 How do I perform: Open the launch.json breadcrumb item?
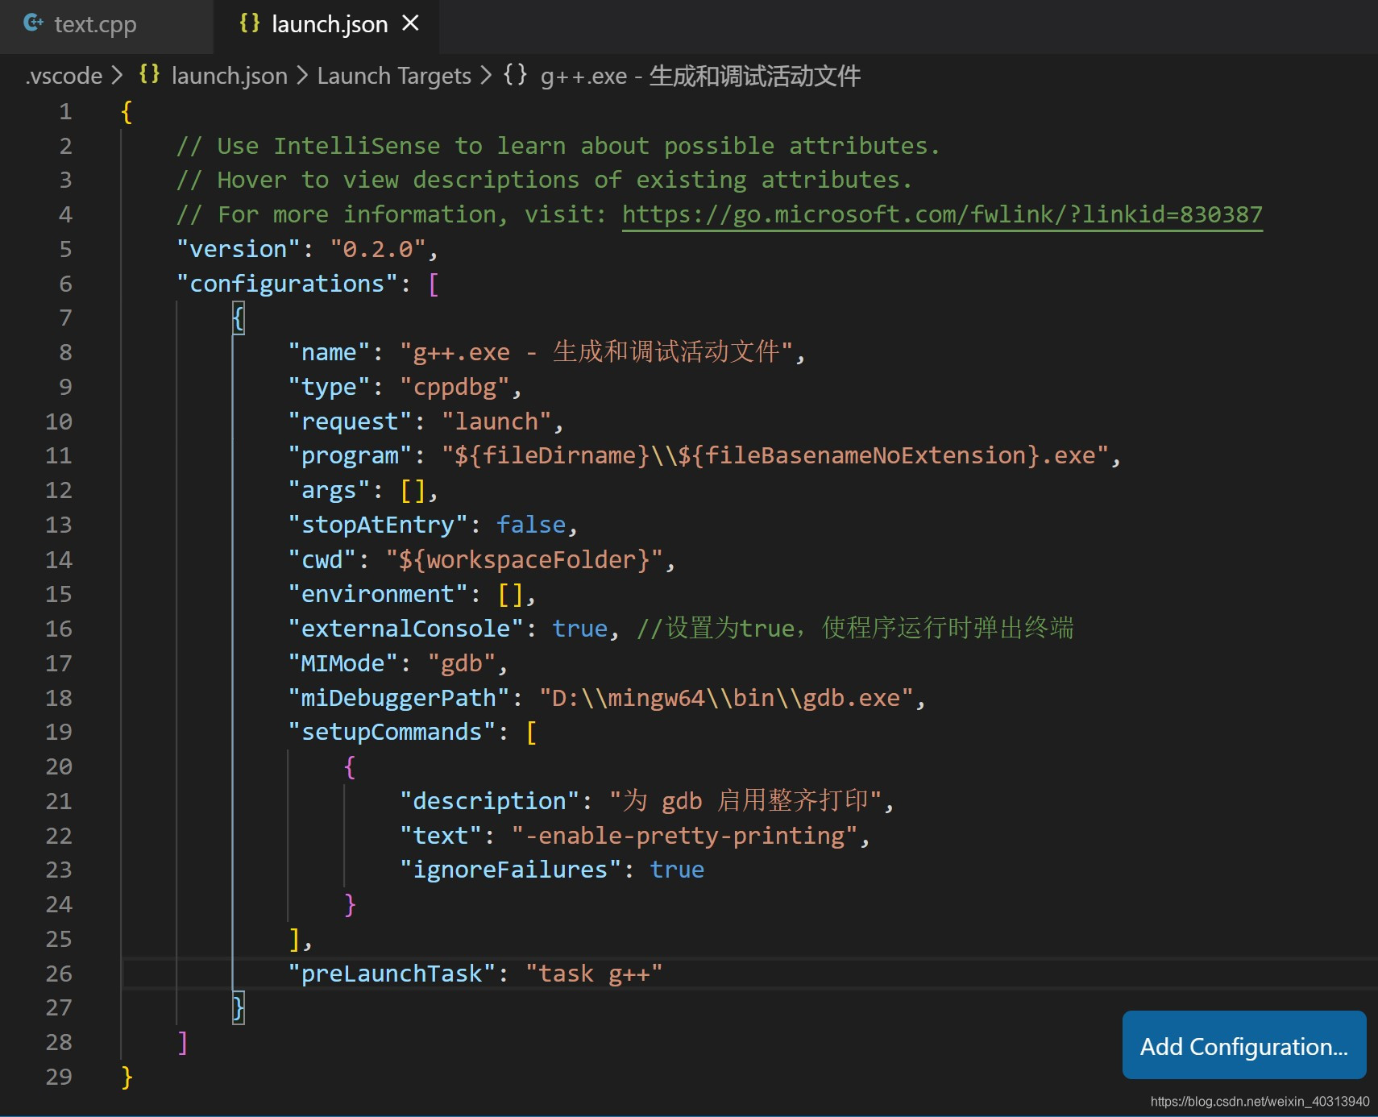(230, 76)
